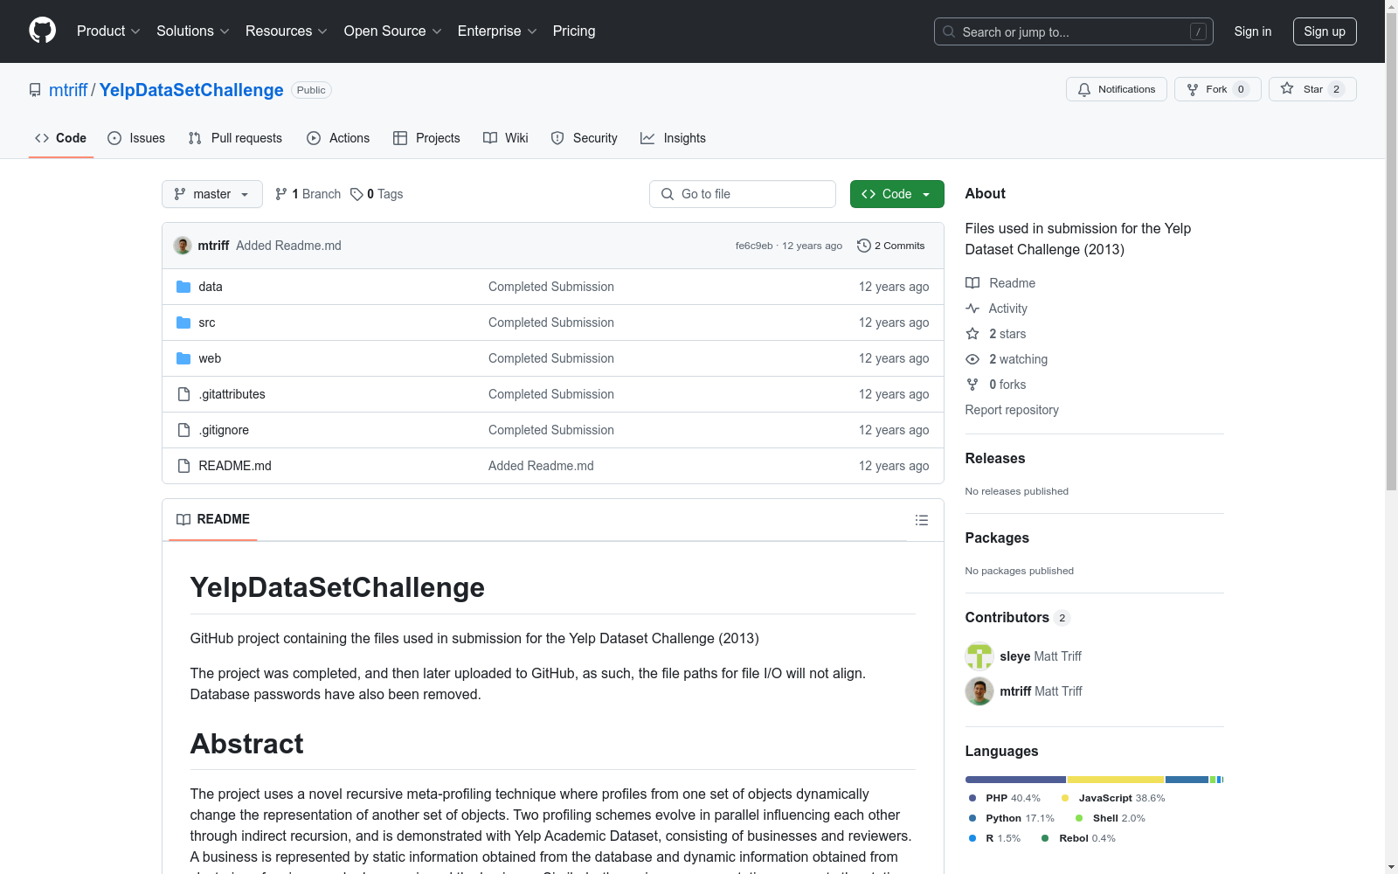Viewport: 1398px width, 874px height.
Task: Click the mtriff owner link in breadcrumb
Action: pos(68,90)
